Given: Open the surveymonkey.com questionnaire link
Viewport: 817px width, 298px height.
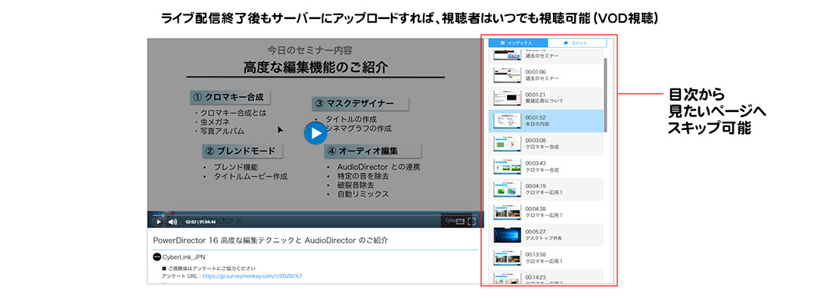Looking at the screenshot, I should tap(252, 276).
